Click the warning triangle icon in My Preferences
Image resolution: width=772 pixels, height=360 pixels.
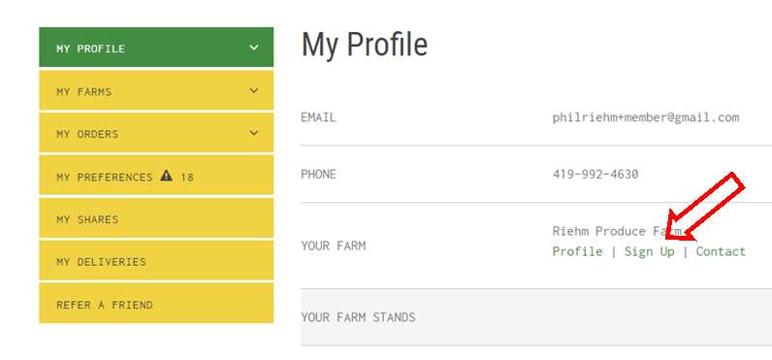167,176
